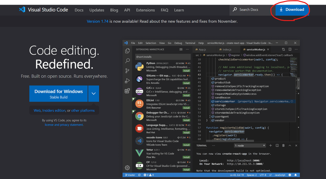Click the GitLens extension icon
Image resolution: width=326 pixels, height=179 pixels.
tap(139, 79)
